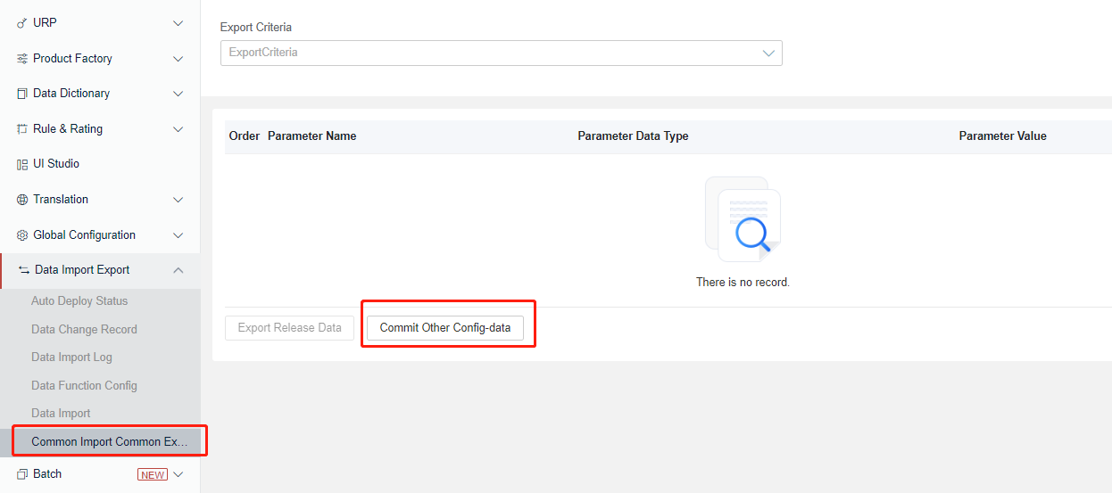The image size is (1112, 493).
Task: Open the Export Criteria dropdown
Action: pyautogui.click(x=501, y=53)
